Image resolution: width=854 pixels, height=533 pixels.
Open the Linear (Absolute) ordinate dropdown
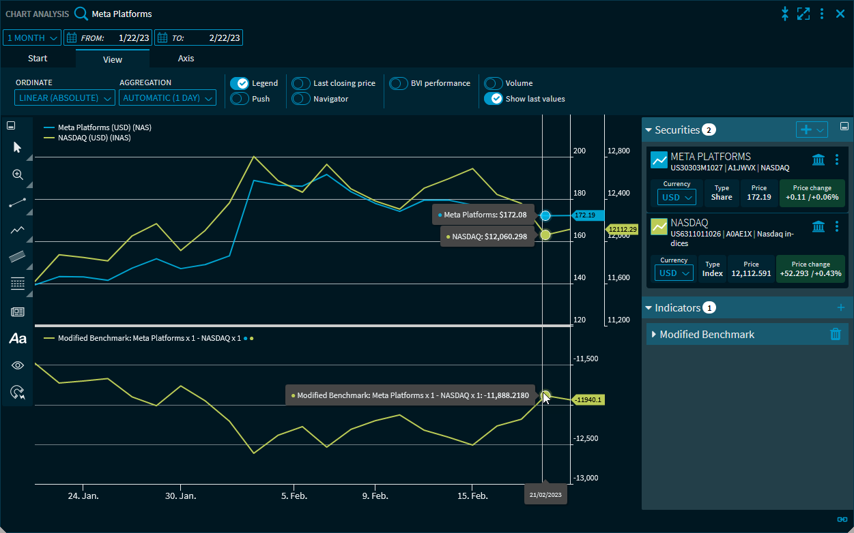point(65,98)
